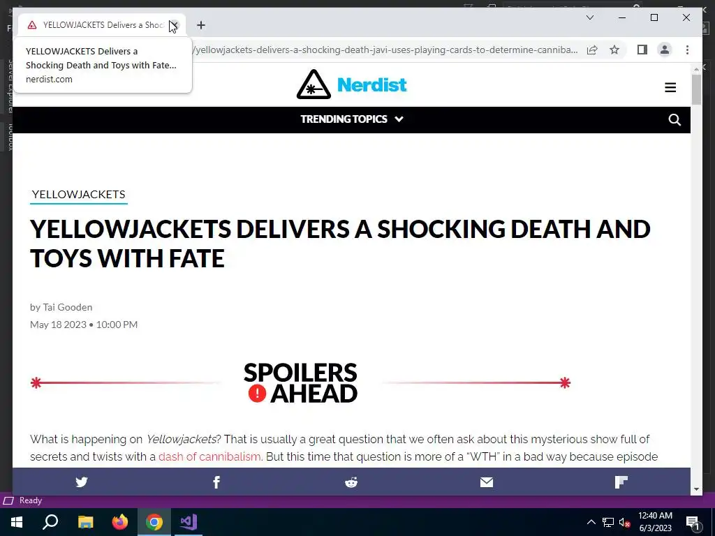The width and height of the screenshot is (715, 536).
Task: Open site search magnifier icon
Action: pos(675,119)
